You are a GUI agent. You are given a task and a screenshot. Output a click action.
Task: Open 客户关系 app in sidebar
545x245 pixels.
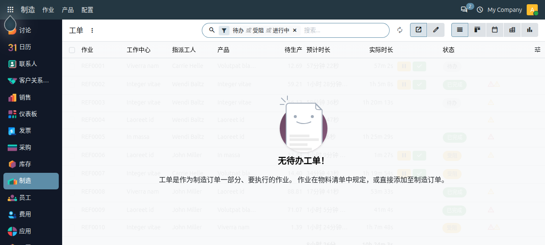[x=31, y=80]
